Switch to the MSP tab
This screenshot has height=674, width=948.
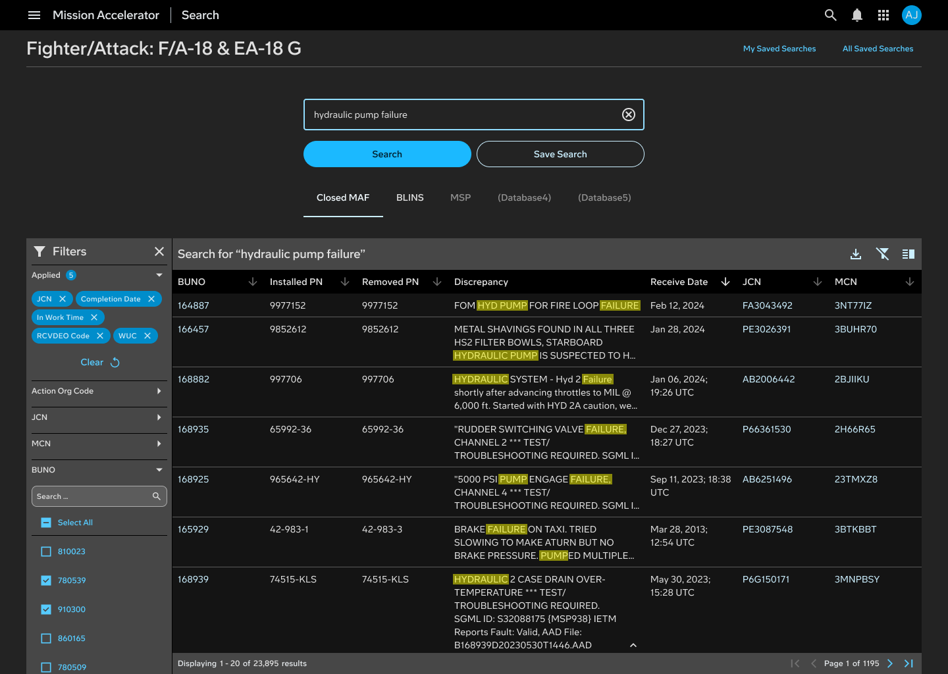(461, 197)
